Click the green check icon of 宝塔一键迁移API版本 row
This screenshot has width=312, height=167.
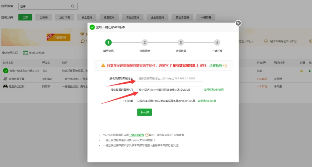click(x=5, y=71)
